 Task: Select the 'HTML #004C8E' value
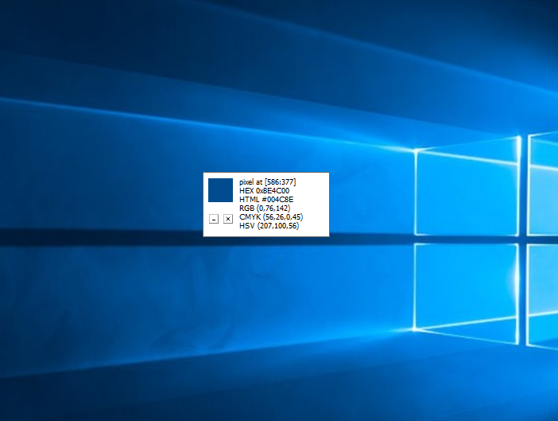click(266, 200)
